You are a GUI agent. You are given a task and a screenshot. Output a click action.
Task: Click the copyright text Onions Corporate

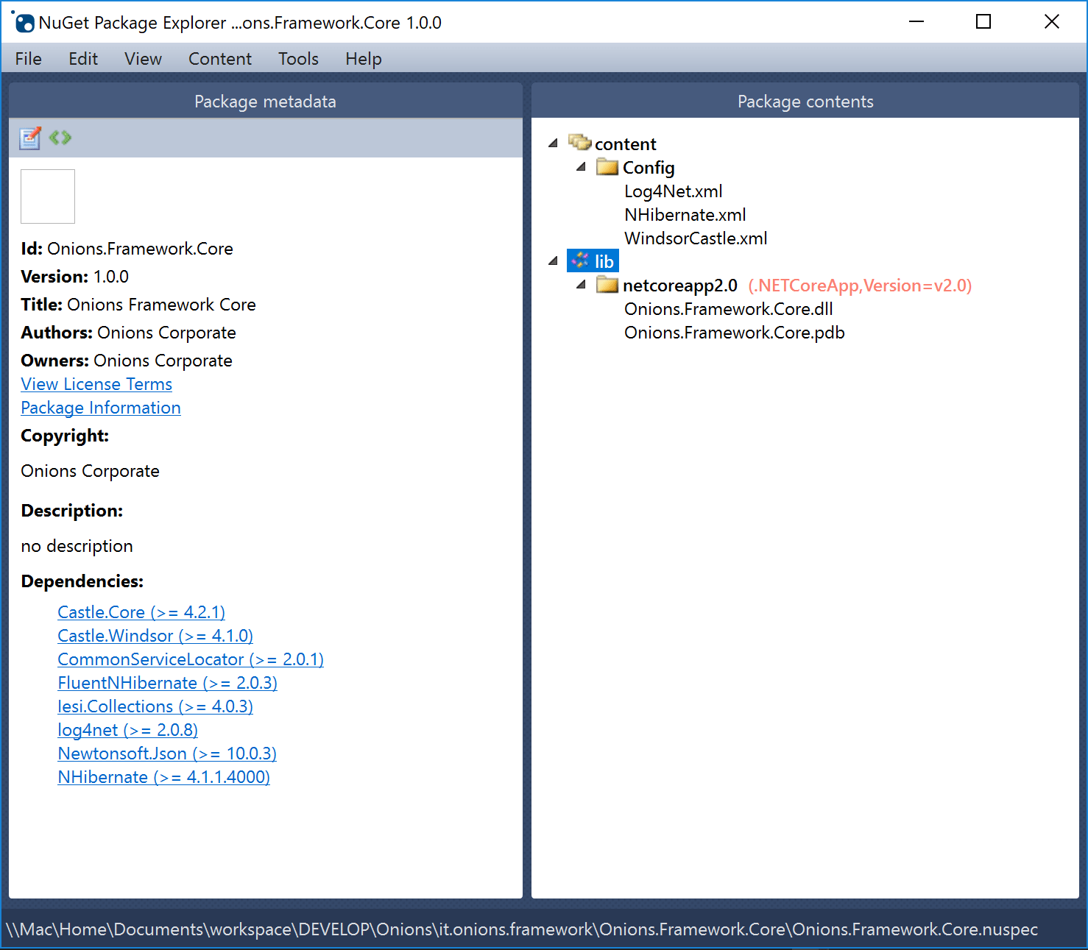click(90, 471)
